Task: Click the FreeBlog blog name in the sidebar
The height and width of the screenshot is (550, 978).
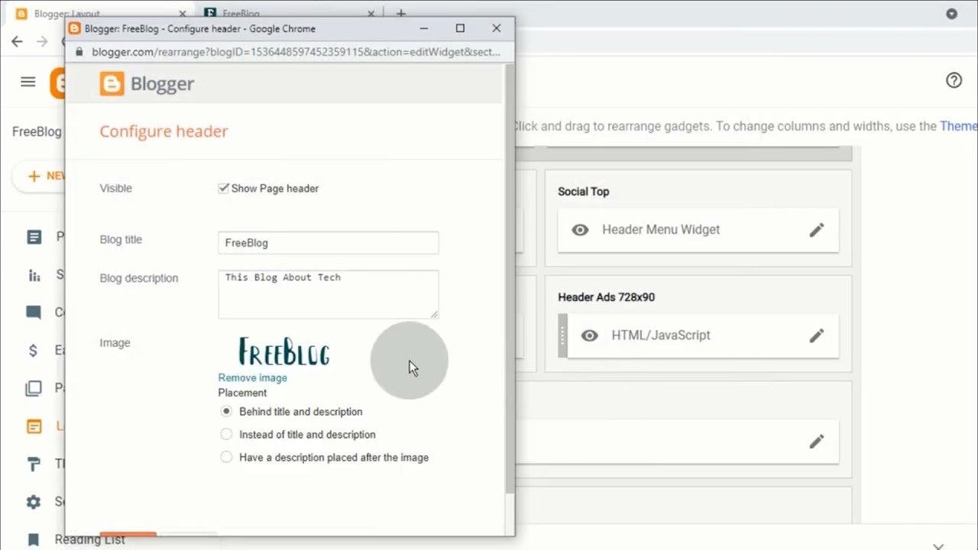Action: (x=37, y=131)
